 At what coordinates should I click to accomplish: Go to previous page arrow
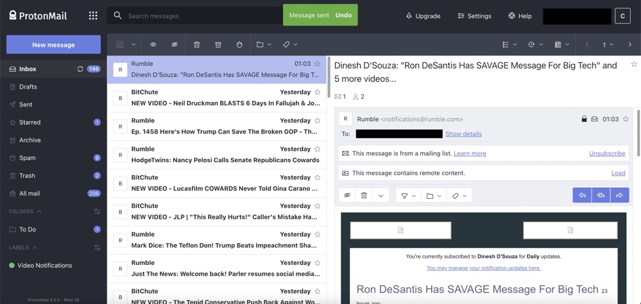tap(587, 44)
